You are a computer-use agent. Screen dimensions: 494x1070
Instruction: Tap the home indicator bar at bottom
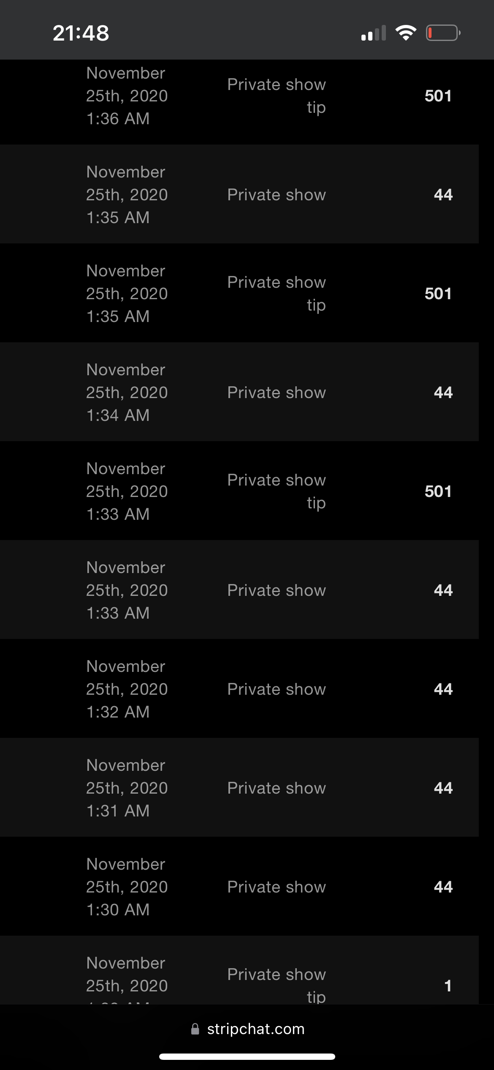[247, 1057]
